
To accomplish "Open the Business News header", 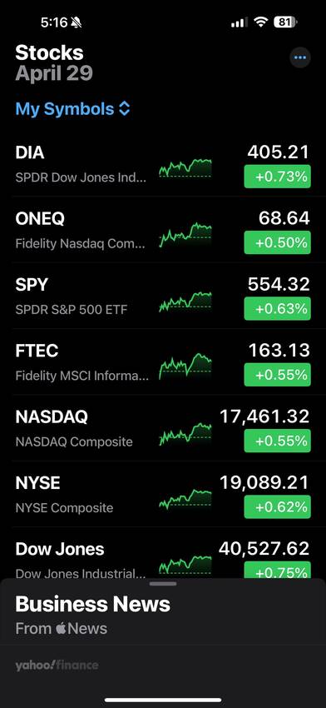I will click(93, 604).
